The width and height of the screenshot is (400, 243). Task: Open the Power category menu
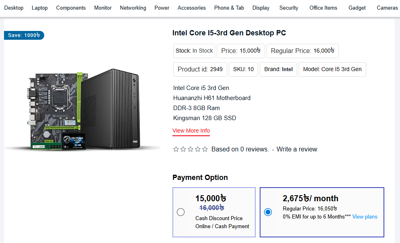162,8
